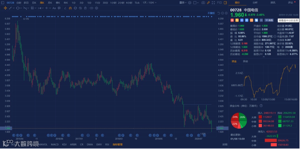Expand the Fibonacci tool dropdown arrow

tap(35, 8)
